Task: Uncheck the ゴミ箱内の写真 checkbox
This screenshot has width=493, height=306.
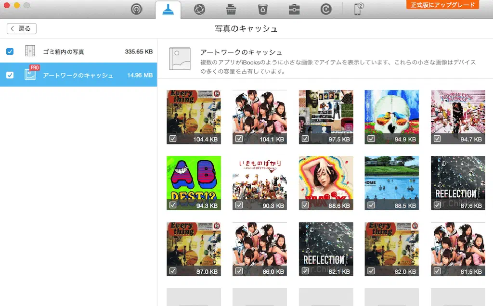Action: [10, 51]
